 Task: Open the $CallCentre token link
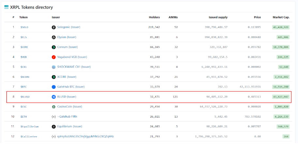point(29,137)
